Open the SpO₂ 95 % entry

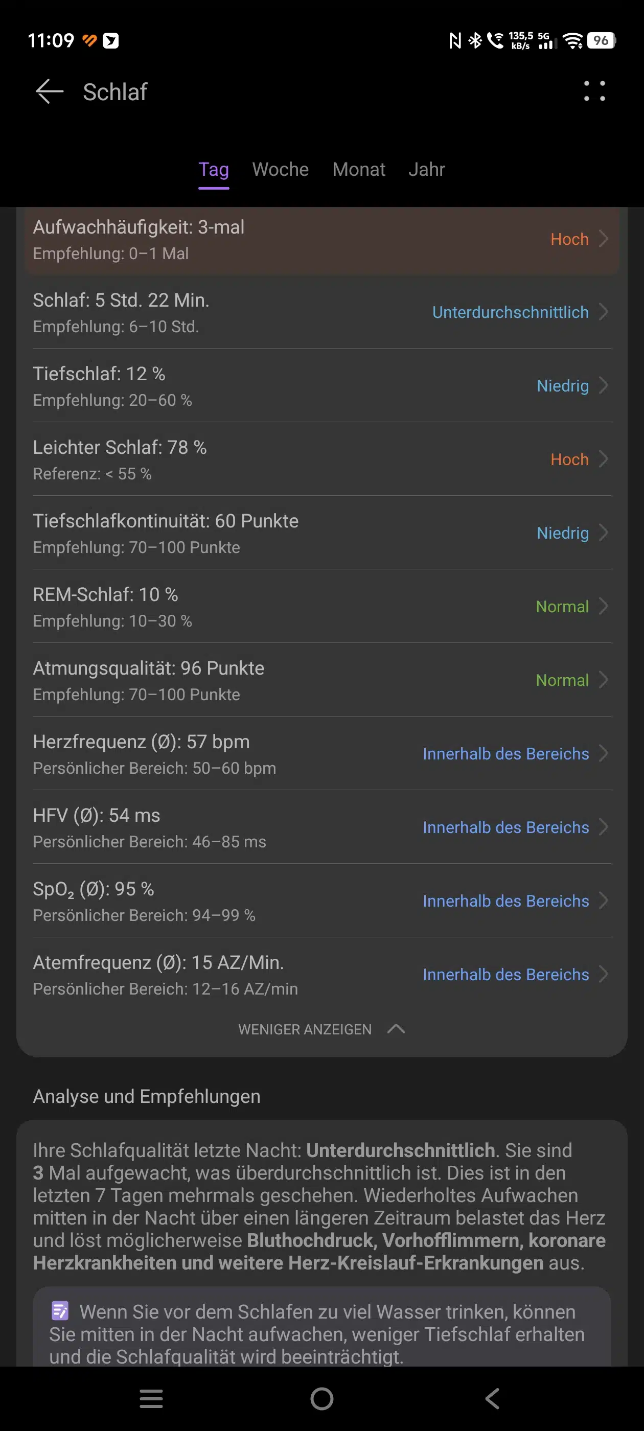tap(94, 889)
